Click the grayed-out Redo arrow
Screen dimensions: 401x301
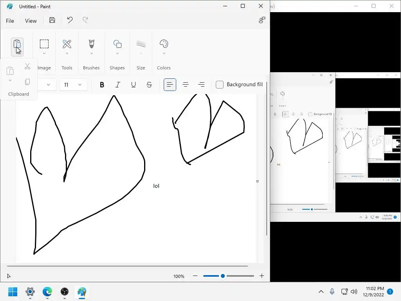(x=85, y=20)
